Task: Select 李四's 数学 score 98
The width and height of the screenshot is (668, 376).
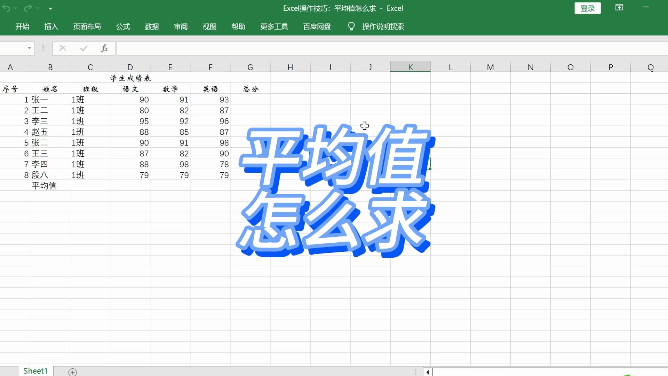Action: [170, 164]
